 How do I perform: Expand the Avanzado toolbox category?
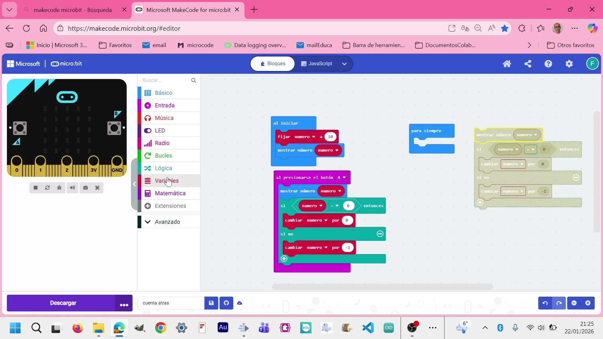167,222
